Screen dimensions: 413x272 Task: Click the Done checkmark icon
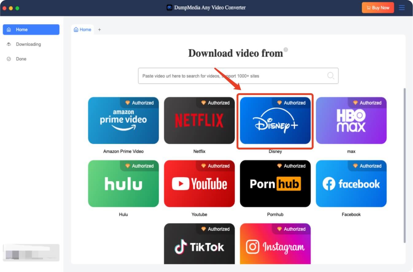pyautogui.click(x=9, y=59)
